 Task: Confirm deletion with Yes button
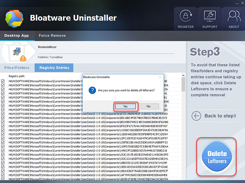pos(125,106)
